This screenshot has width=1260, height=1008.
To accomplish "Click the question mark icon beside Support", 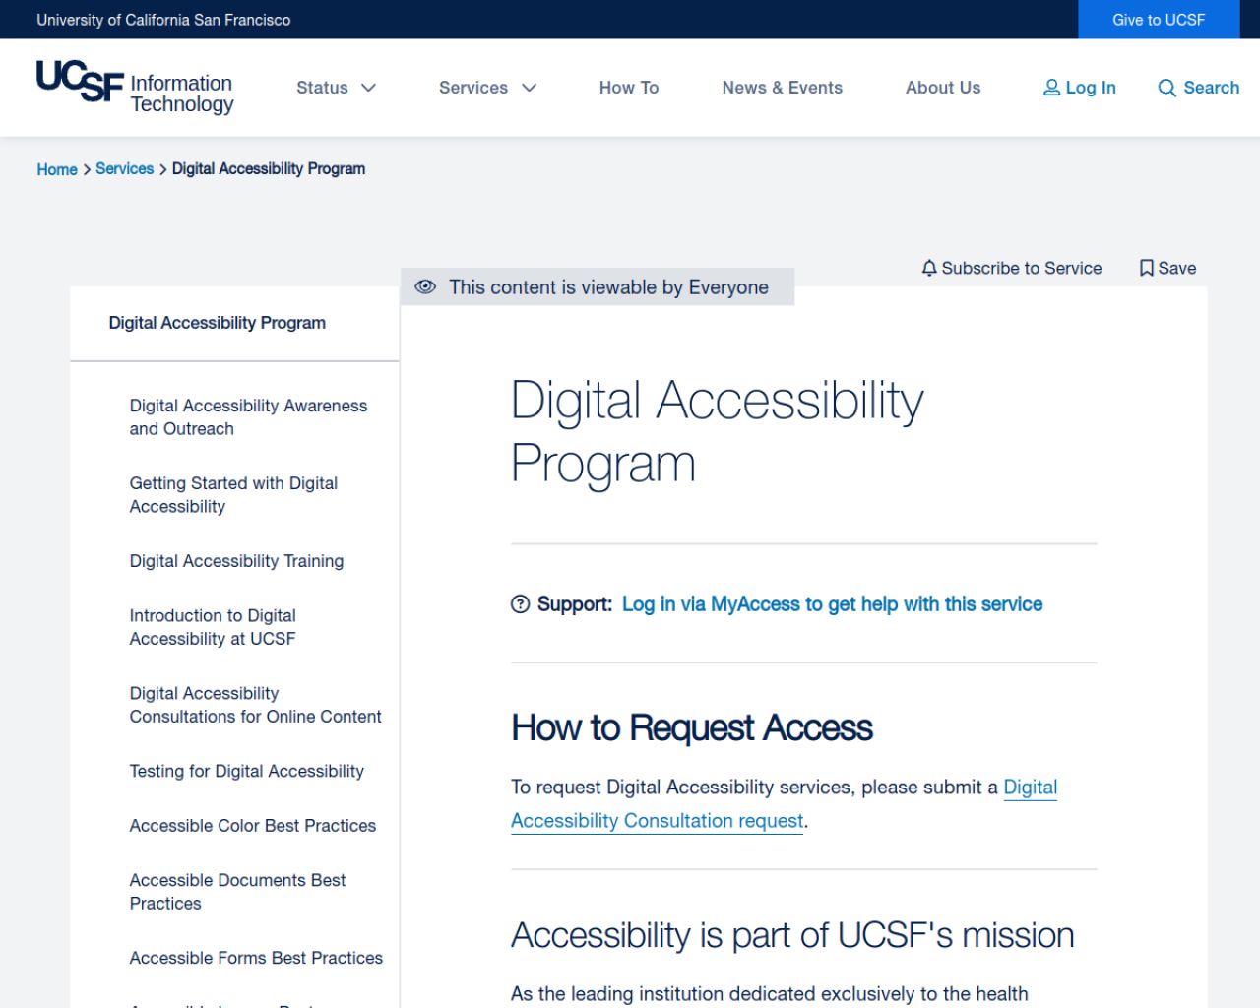I will 520,603.
